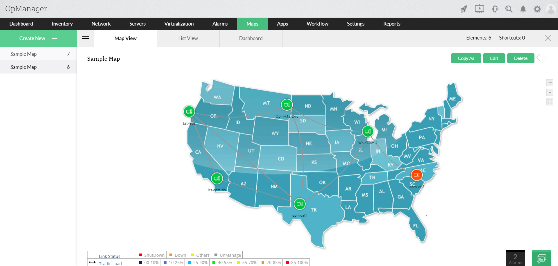558x266 pixels.
Task: Click the rocket quick-start icon
Action: pyautogui.click(x=464, y=9)
